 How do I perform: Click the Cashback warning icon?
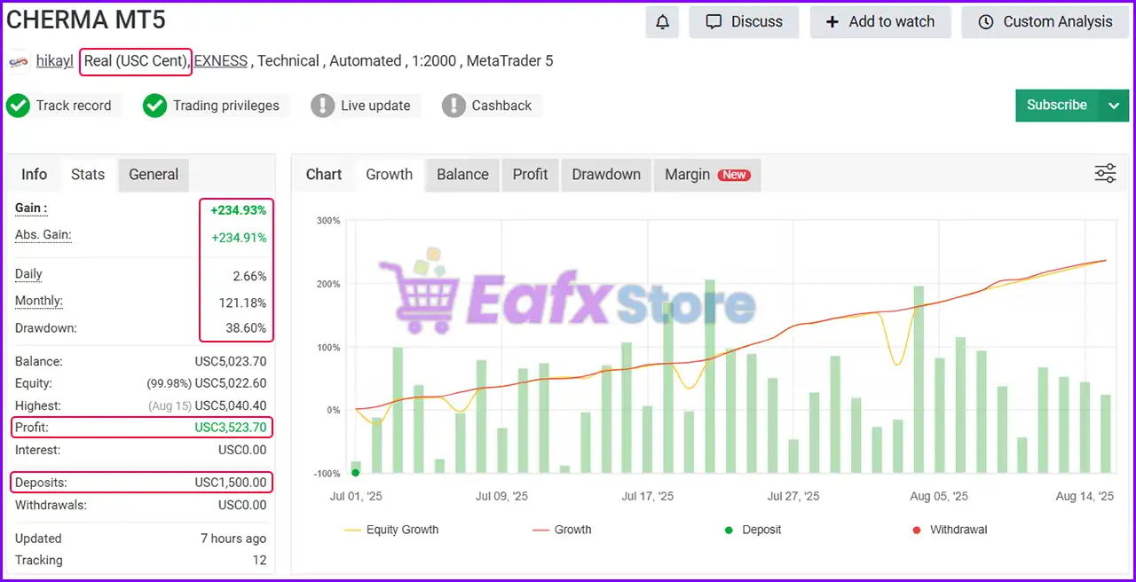(x=454, y=106)
